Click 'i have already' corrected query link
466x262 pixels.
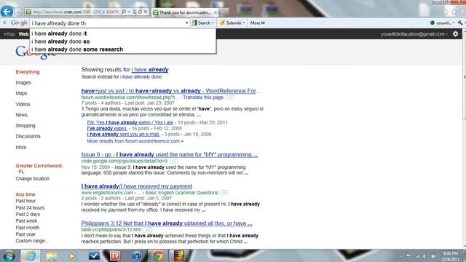pos(150,70)
